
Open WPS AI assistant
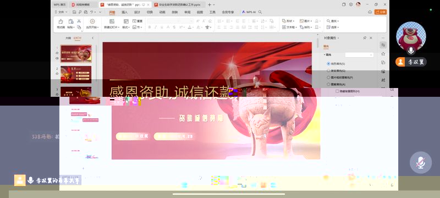(x=249, y=12)
